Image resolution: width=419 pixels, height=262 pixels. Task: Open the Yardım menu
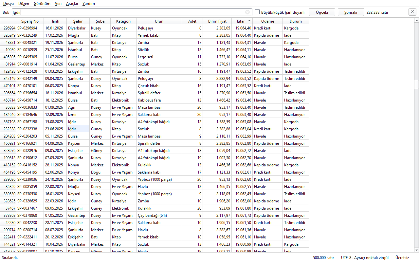(89, 4)
